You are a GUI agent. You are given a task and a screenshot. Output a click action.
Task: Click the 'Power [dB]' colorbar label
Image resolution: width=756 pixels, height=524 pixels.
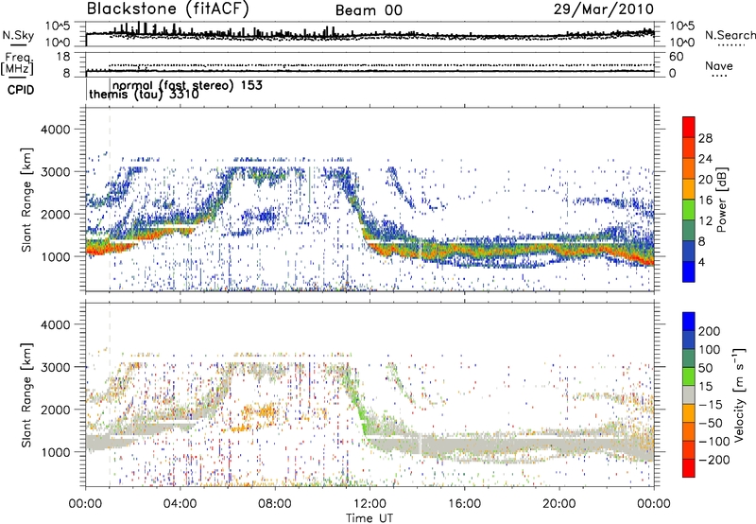click(721, 200)
